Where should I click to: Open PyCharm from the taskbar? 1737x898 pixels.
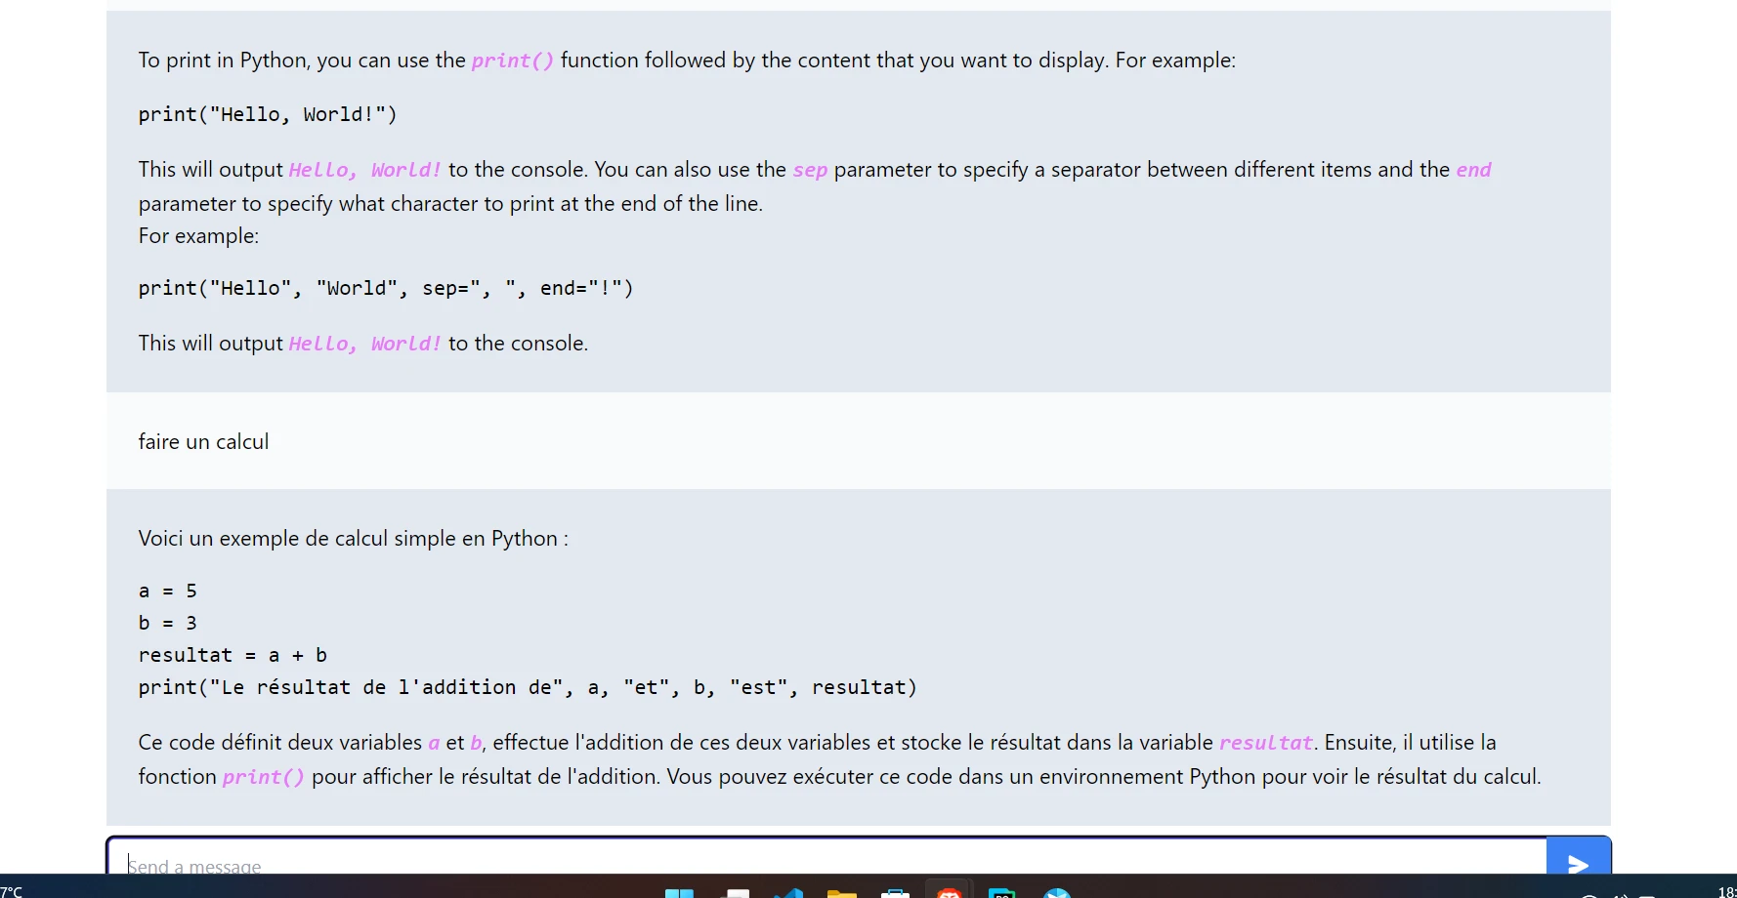[x=1001, y=892]
